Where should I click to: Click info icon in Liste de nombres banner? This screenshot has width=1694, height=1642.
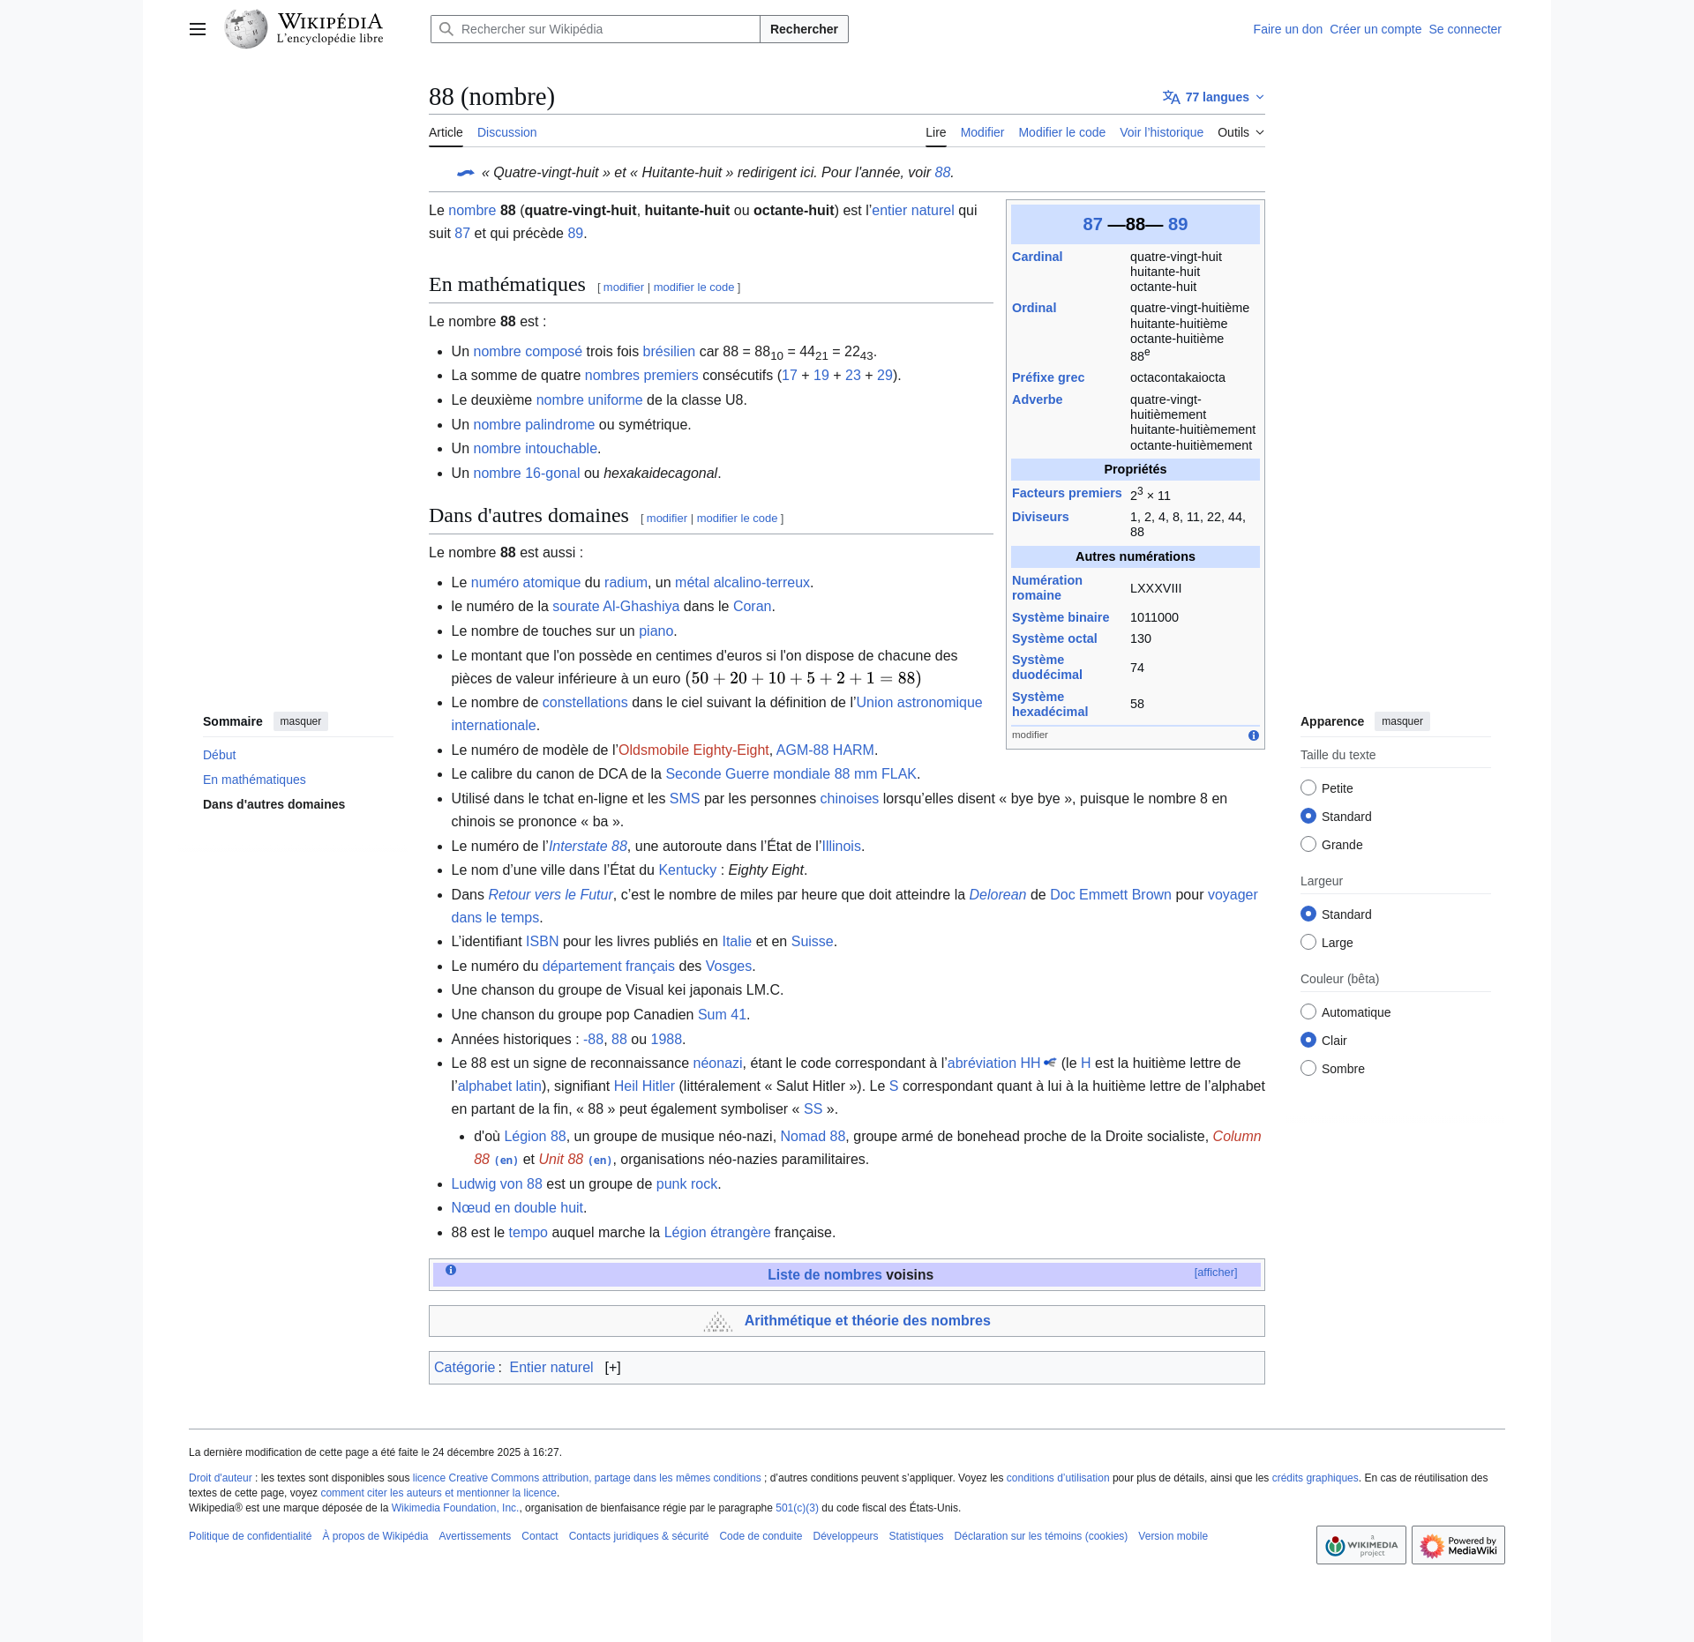tap(451, 1270)
